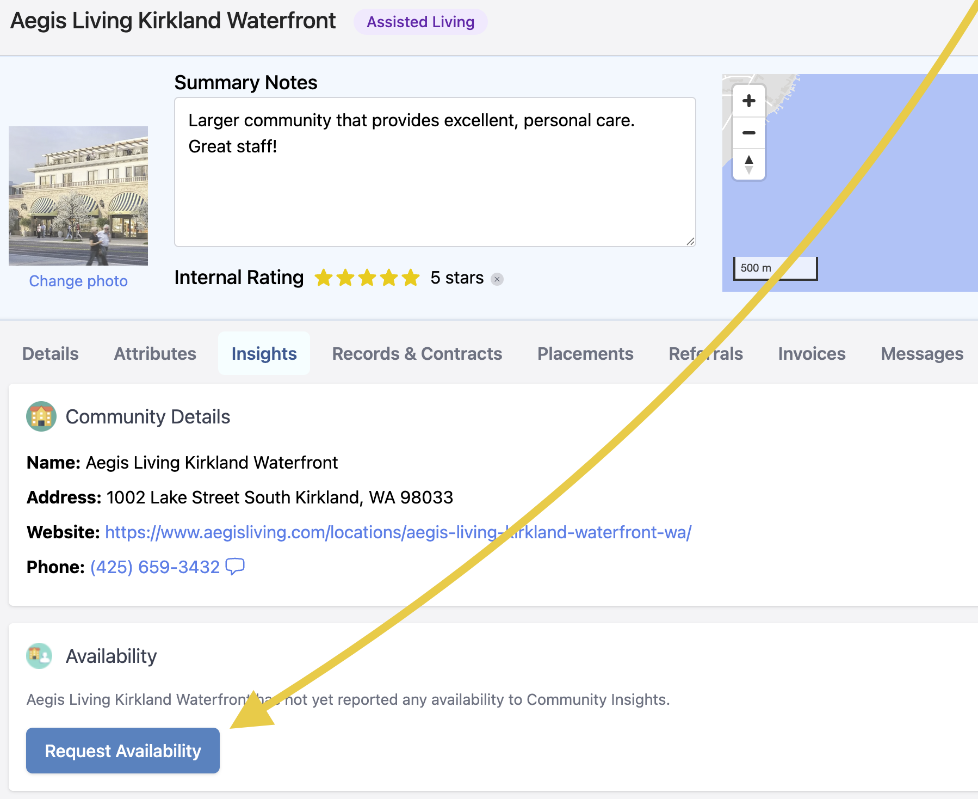Image resolution: width=978 pixels, height=799 pixels.
Task: Call the (425) 659-3432 phone link
Action: pos(155,567)
